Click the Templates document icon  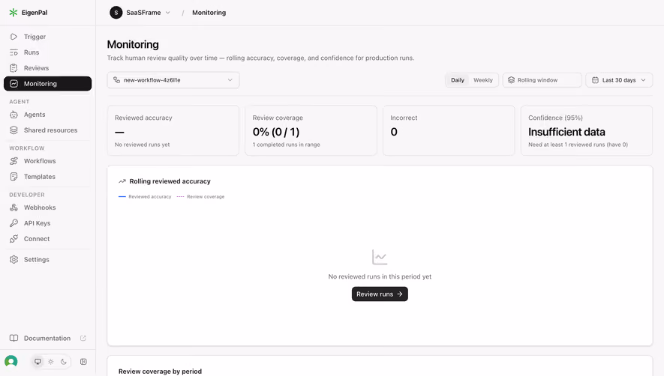click(14, 177)
